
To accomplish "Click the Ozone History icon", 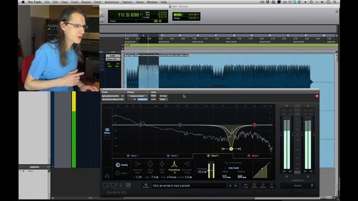I will click(x=254, y=185).
